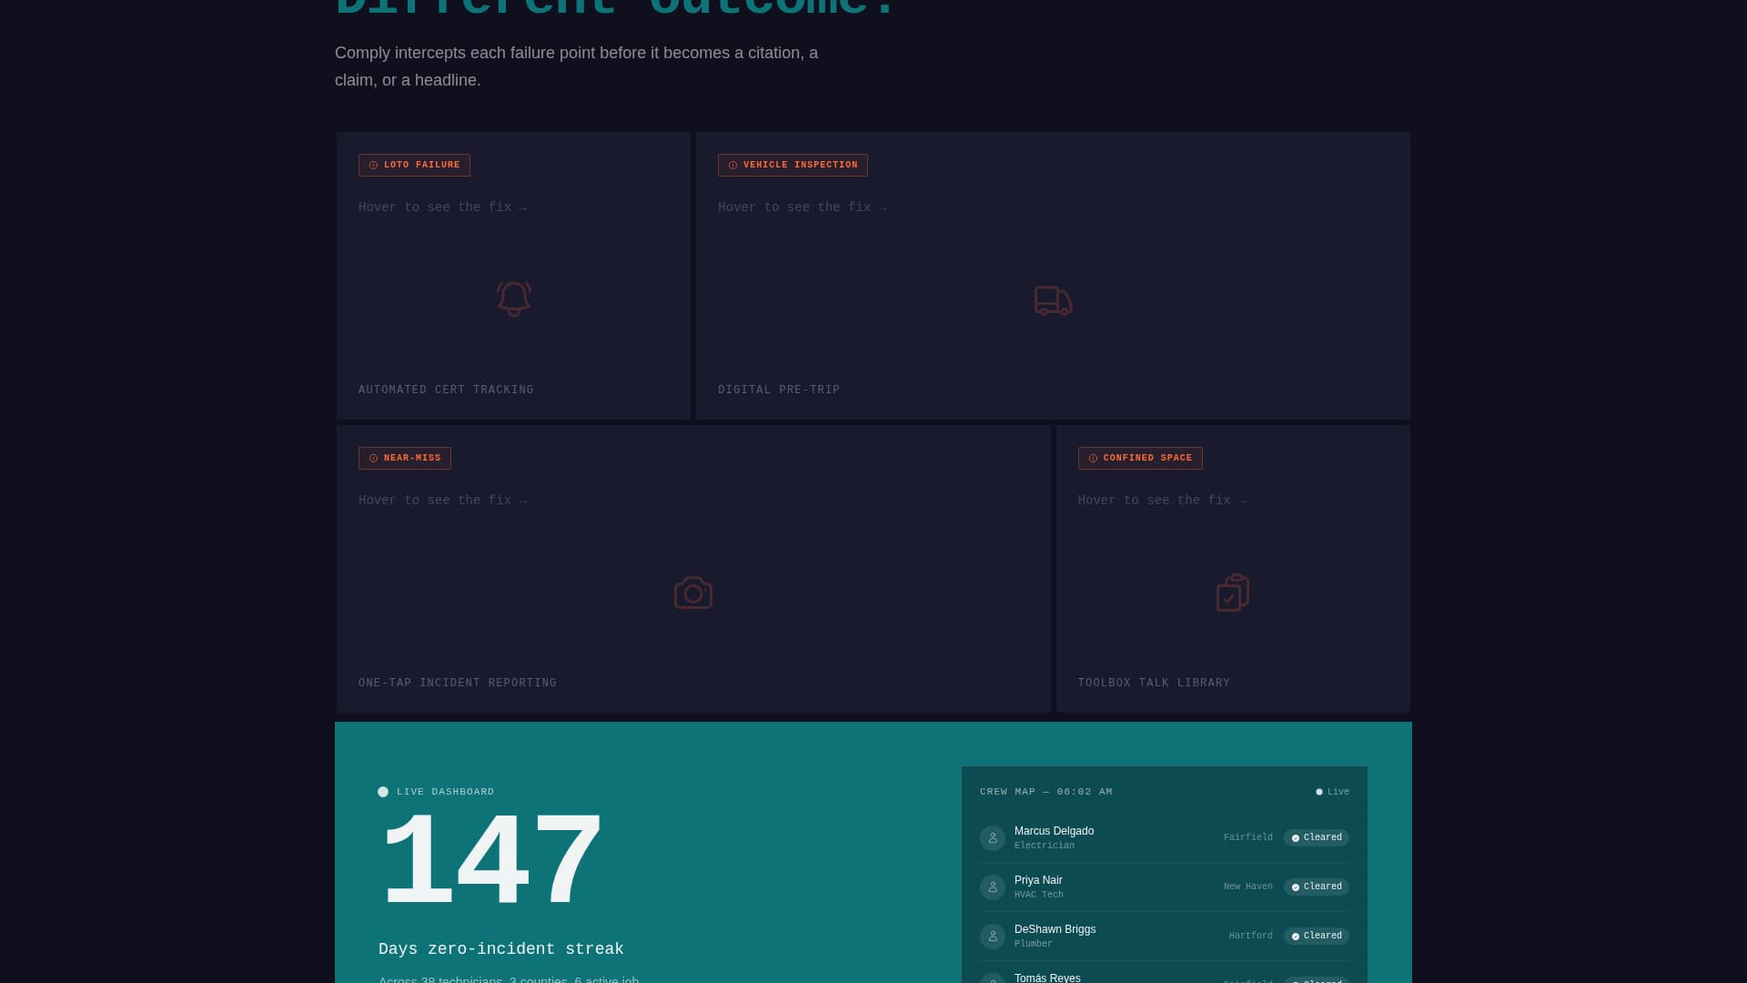Click the HVAC Tech role under Priya Nair
Screen dimensions: 1747x983
[1039, 895]
